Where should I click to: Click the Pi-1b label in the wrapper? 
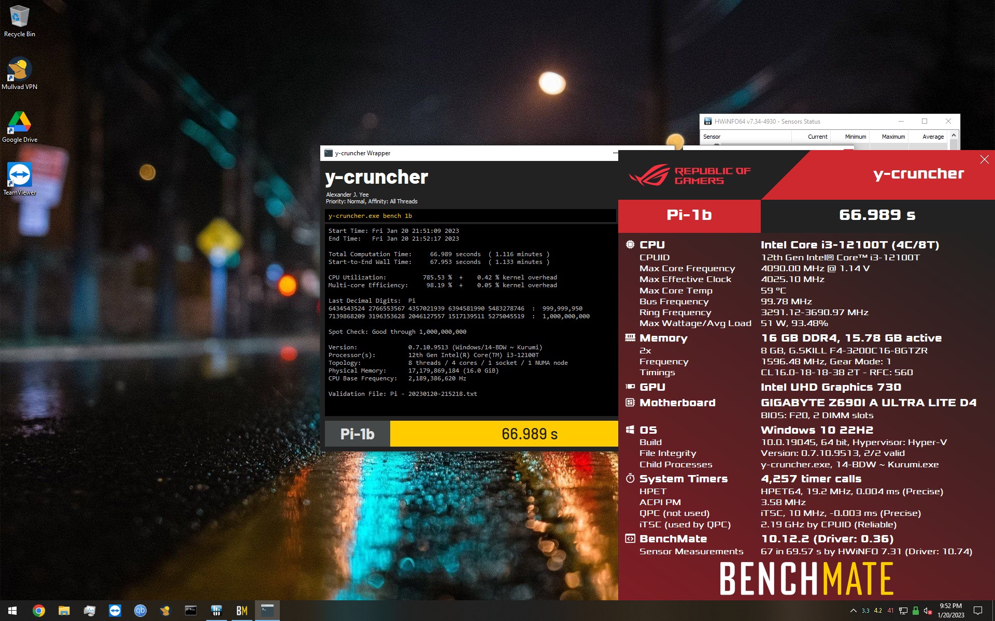click(357, 434)
